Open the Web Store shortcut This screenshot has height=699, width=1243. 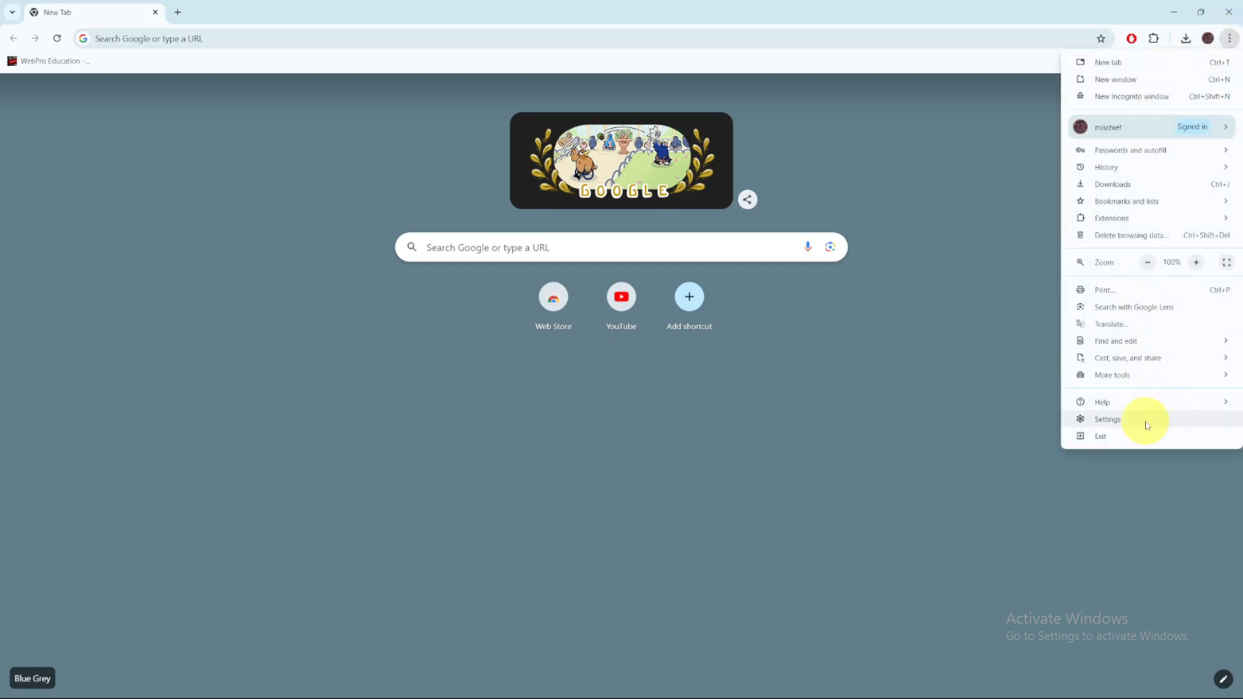(x=553, y=307)
